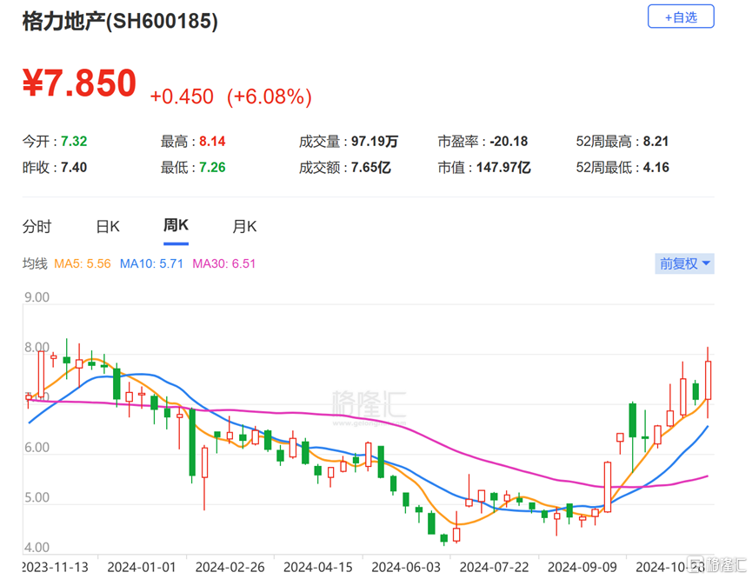Click 52周最高 value 8.21
The height and width of the screenshot is (579, 752).
(656, 142)
